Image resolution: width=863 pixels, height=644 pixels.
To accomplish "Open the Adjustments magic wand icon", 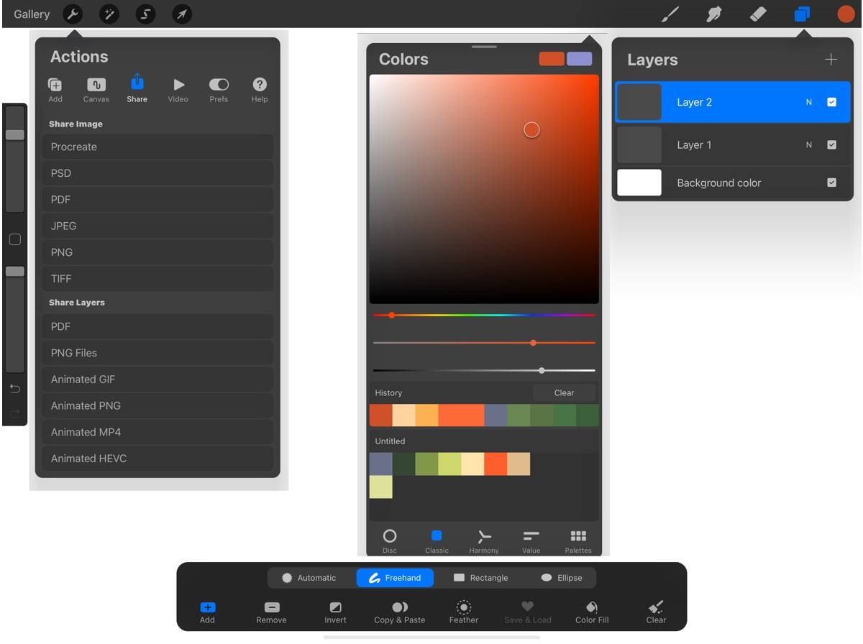I will pyautogui.click(x=109, y=14).
